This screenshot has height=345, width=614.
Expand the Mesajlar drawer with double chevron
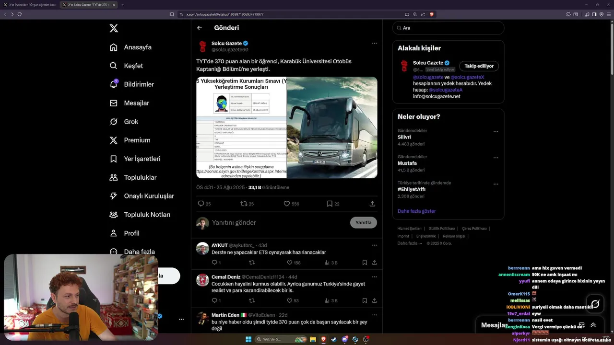(x=593, y=325)
